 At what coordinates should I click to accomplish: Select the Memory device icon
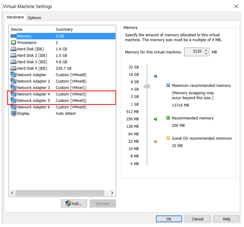click(x=13, y=36)
